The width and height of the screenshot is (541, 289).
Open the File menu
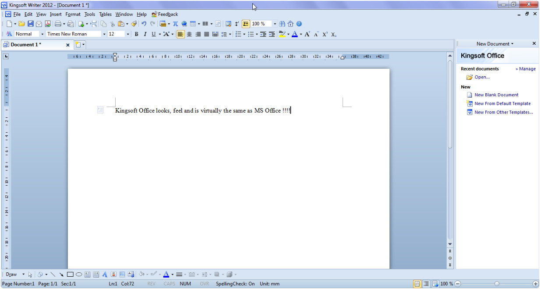click(x=17, y=14)
